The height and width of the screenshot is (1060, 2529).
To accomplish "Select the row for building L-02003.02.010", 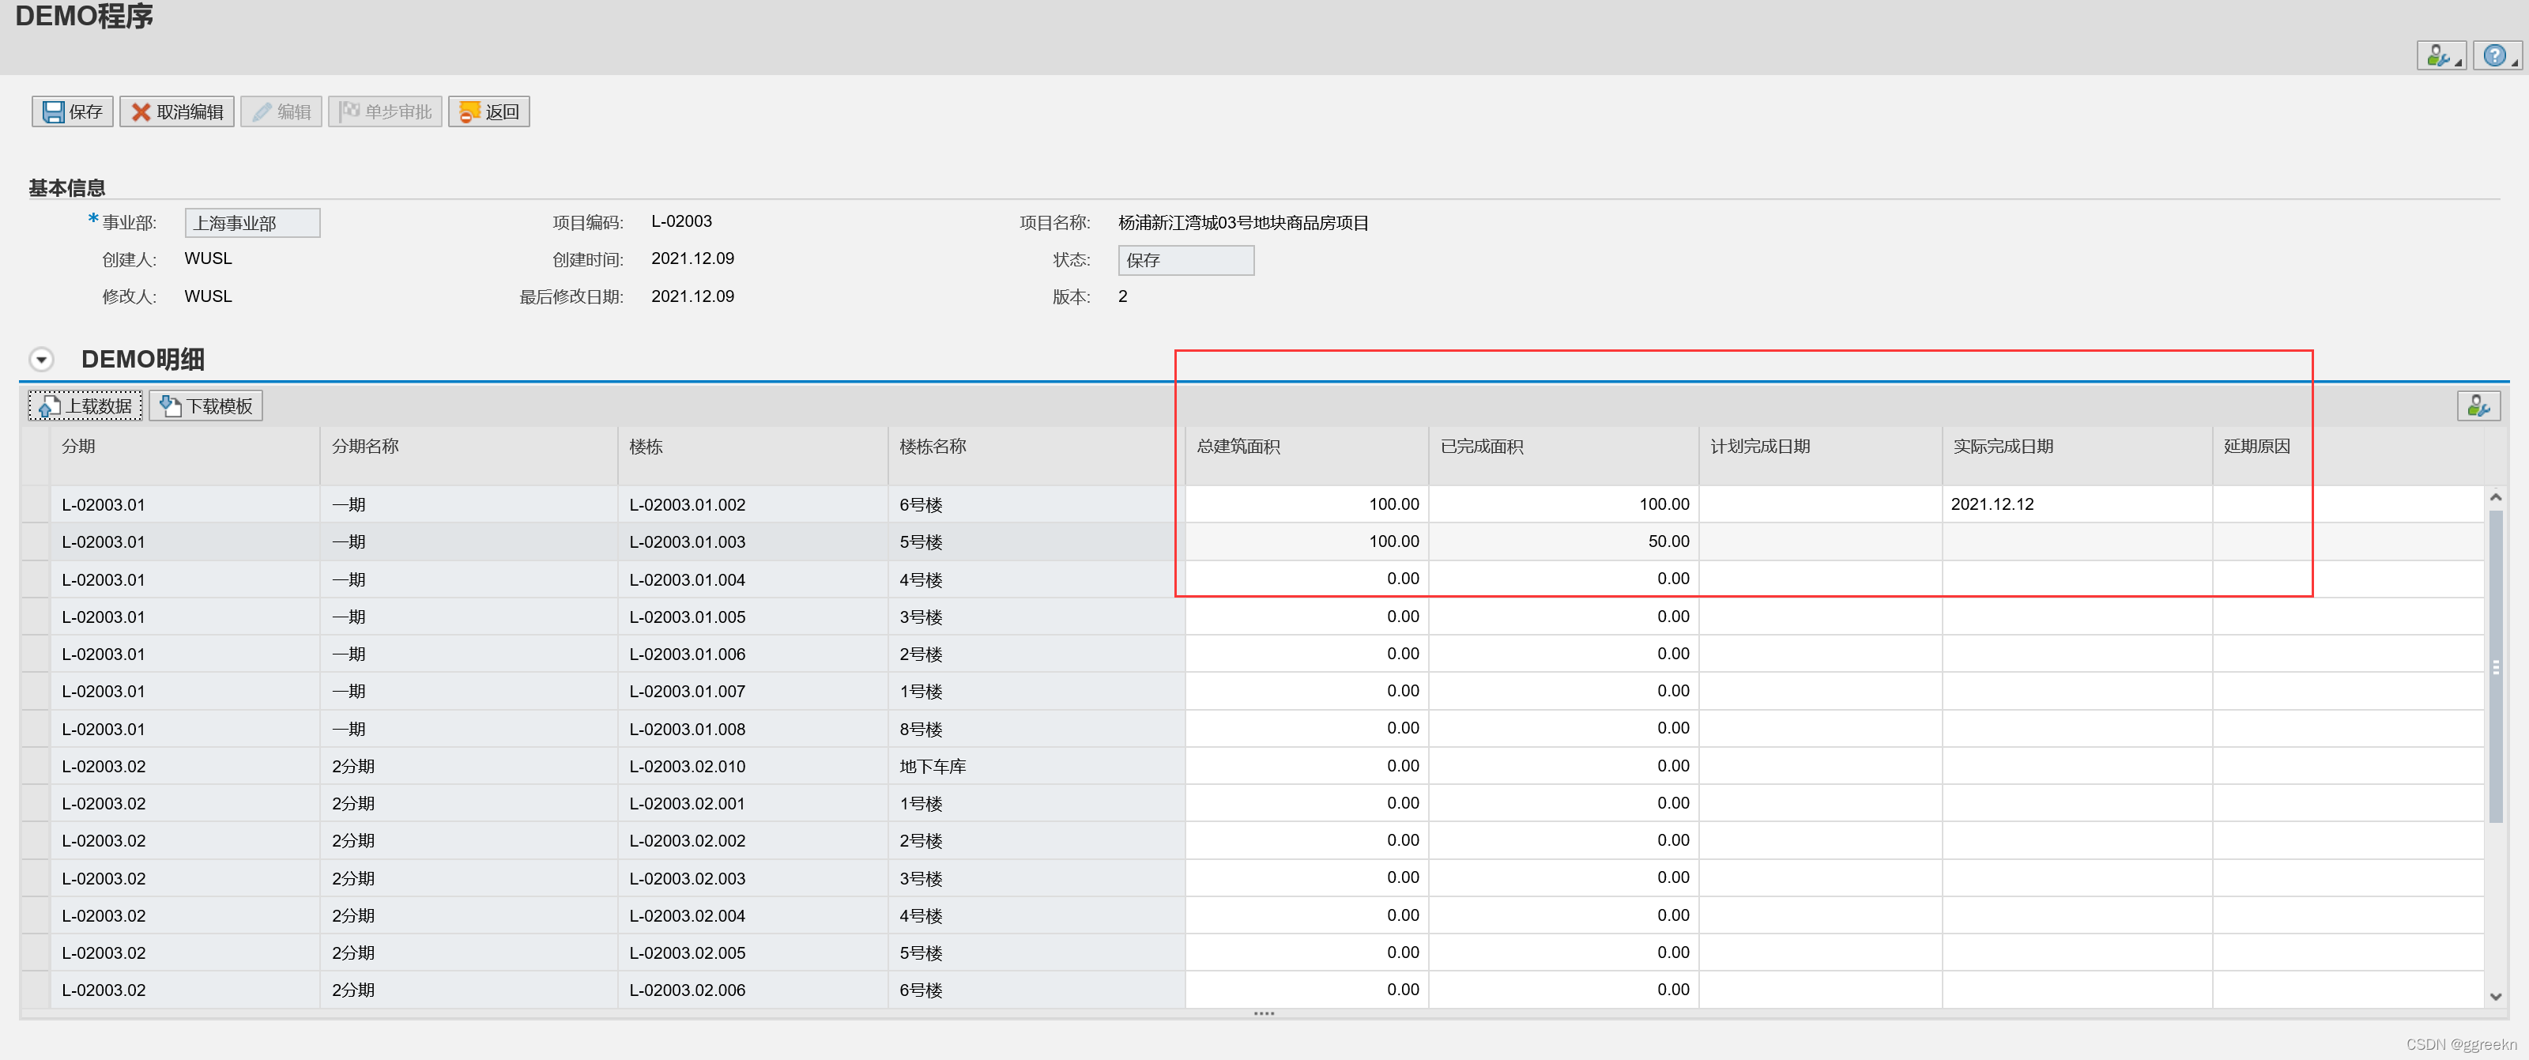I will (36, 765).
